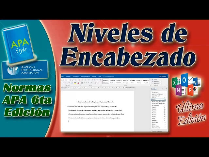Expand the styles gallery
The width and height of the screenshot is (209, 157).
[x=150, y=83]
